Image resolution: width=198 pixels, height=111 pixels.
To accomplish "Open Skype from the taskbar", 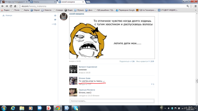I will [76, 108].
